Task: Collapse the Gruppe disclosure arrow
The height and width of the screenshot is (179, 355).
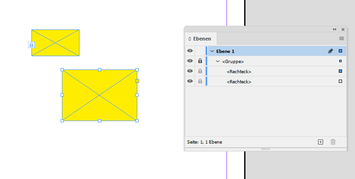Action: point(218,61)
